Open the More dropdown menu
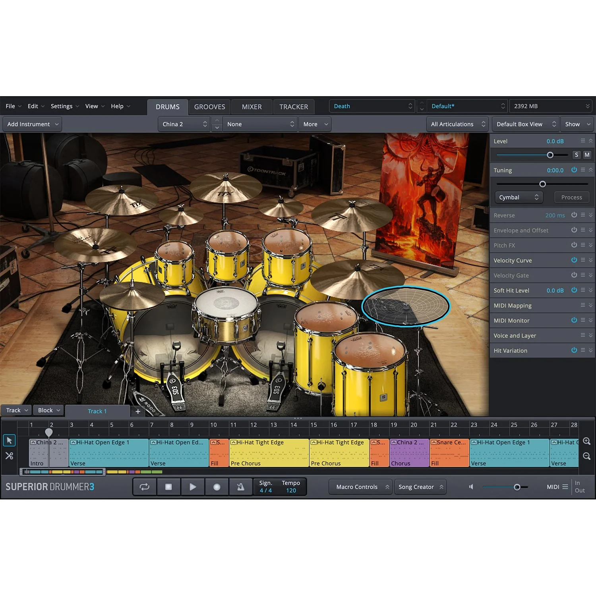The width and height of the screenshot is (596, 596). [x=315, y=124]
